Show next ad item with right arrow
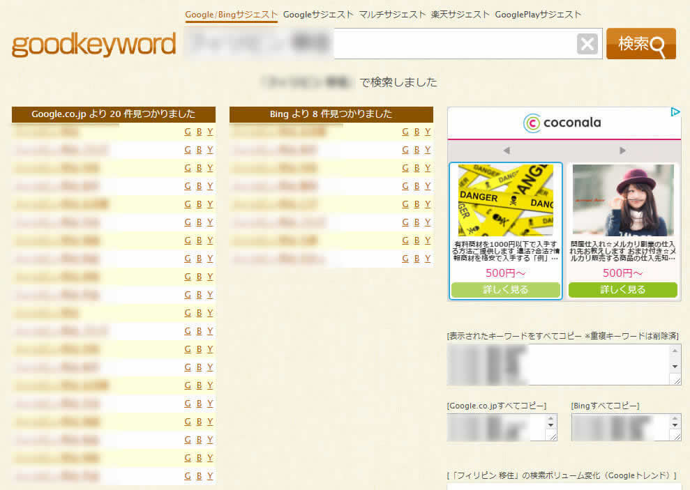690x490 pixels. tap(622, 151)
